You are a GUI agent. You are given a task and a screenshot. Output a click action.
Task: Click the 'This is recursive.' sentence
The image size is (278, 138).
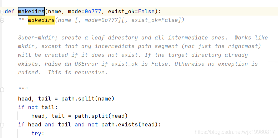point(78,72)
